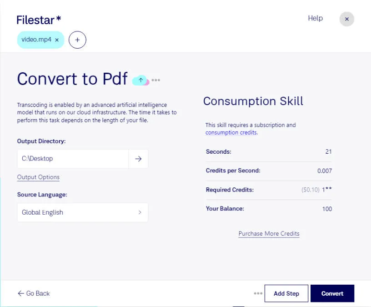This screenshot has height=307, width=371.
Task: Click the plus icon to add another file
Action: click(x=77, y=40)
